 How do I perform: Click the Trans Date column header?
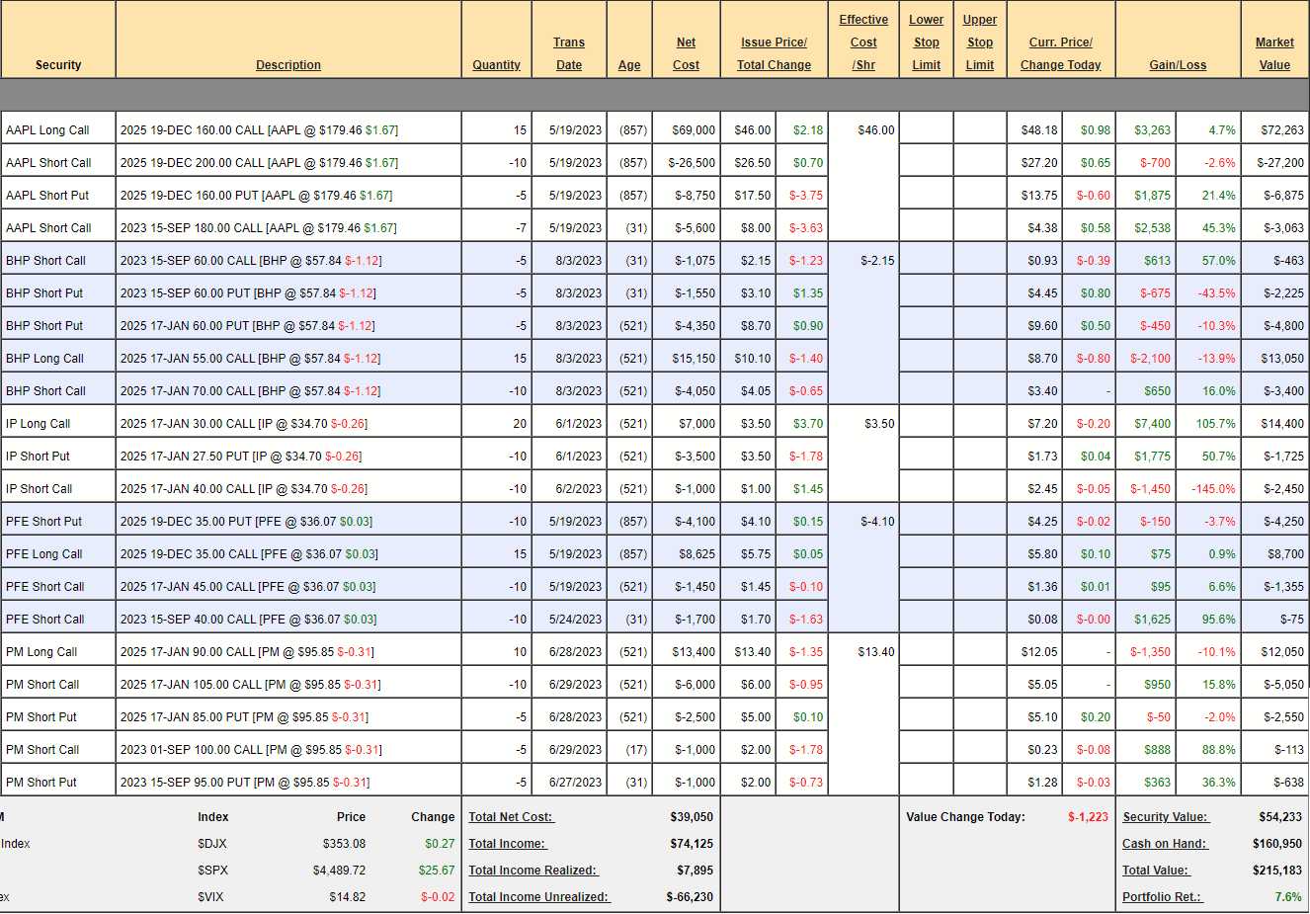coord(568,53)
